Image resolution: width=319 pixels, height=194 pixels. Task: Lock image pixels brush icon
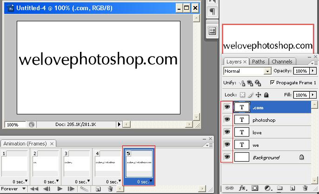click(251, 95)
